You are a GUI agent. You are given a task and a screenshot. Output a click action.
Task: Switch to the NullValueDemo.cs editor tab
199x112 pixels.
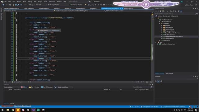coord(44,8)
